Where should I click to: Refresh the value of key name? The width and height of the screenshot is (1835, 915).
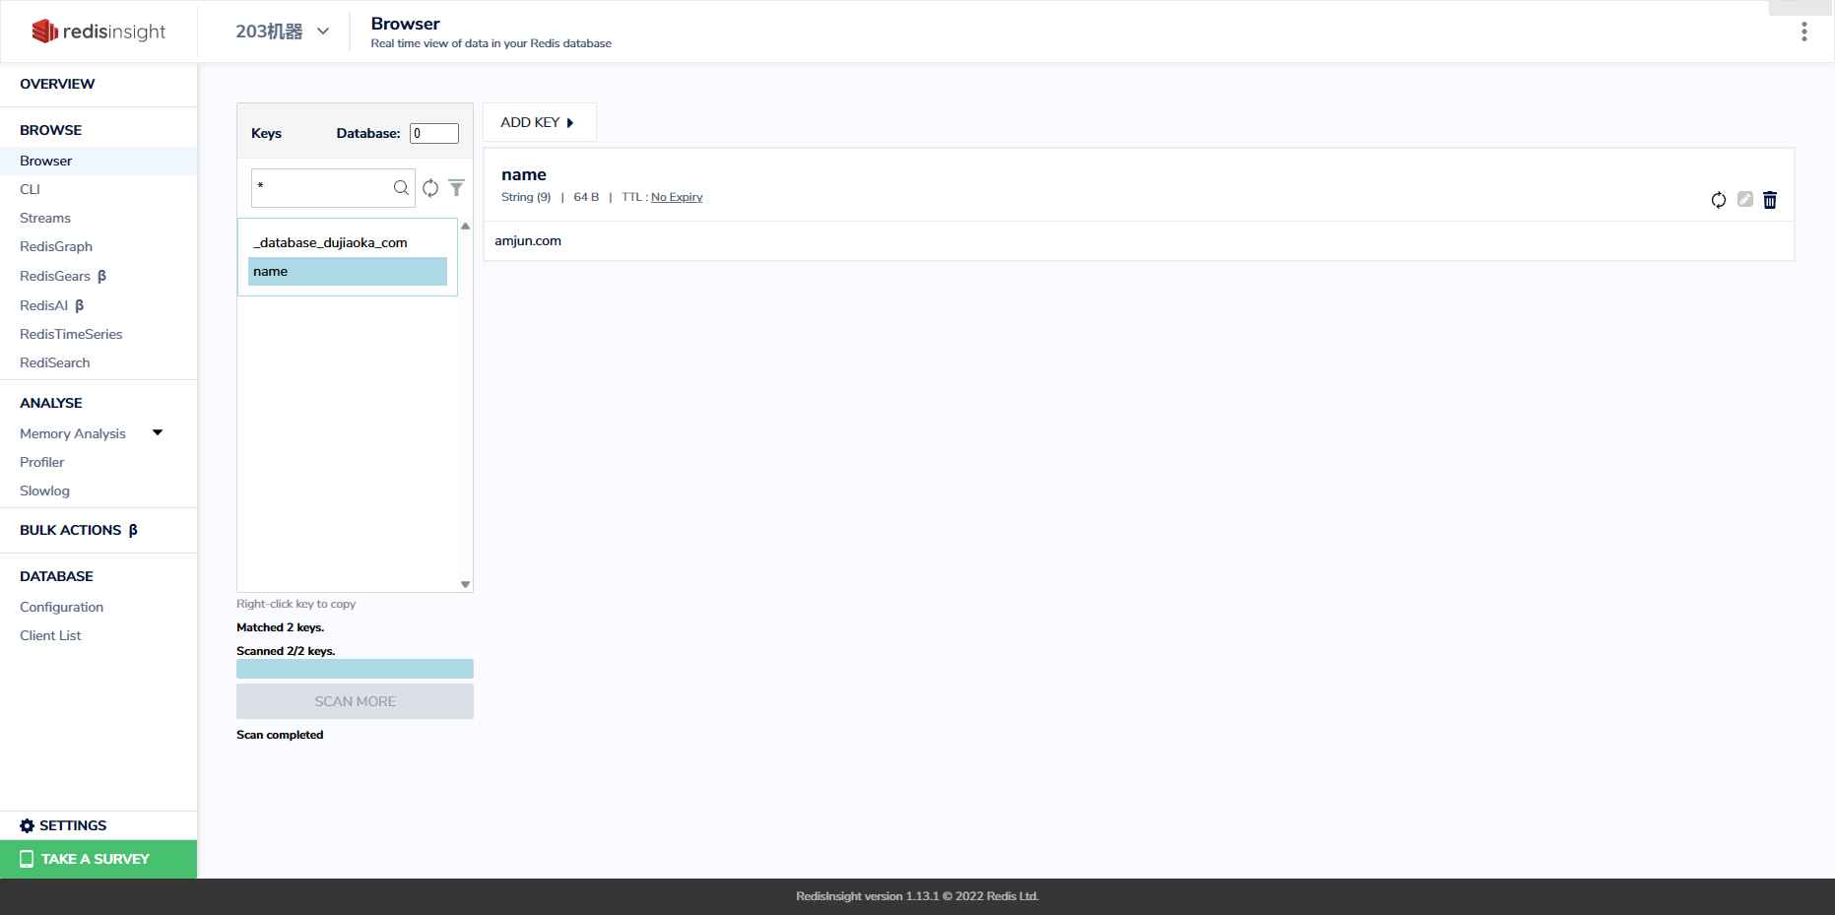tap(1719, 200)
